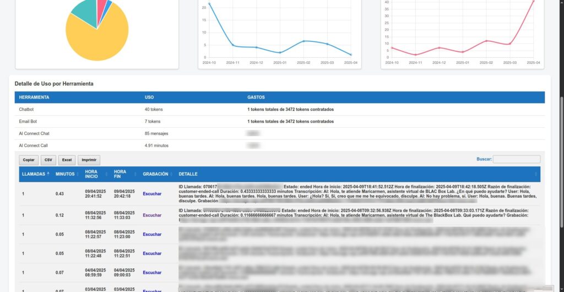The image size is (564, 292).
Task: Click end time 08/04/2025 11:23:00
Action: pos(124,235)
